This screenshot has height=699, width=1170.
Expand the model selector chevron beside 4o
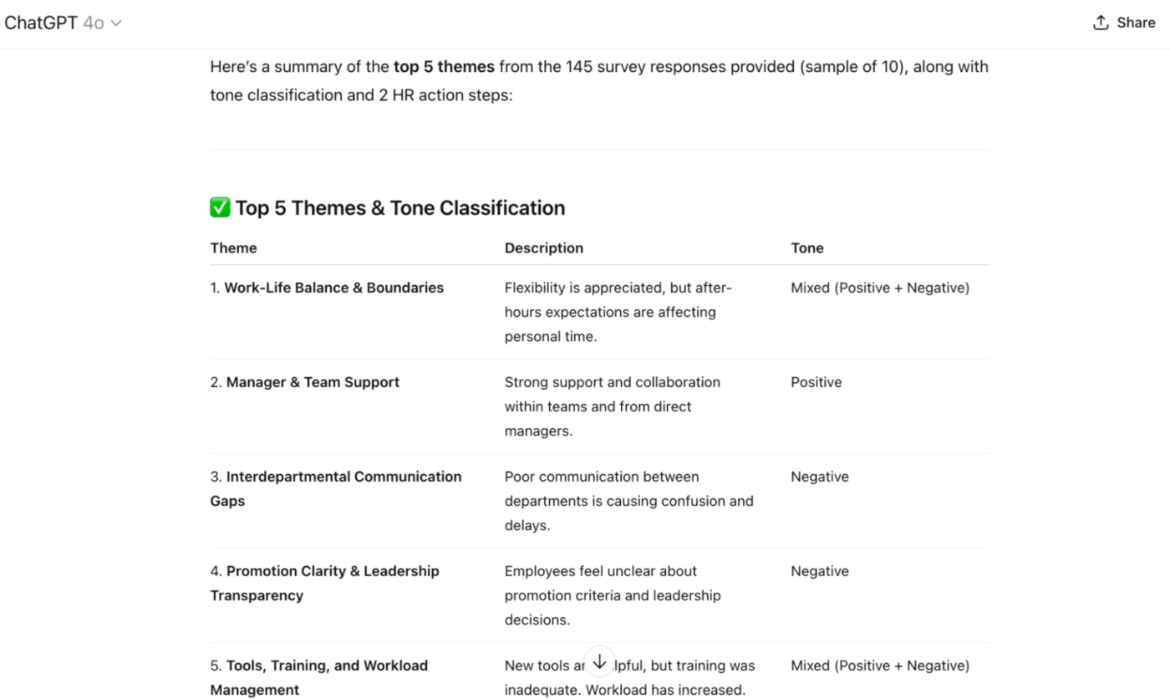116,23
